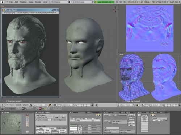This screenshot has width=181, height=135.
Task: Select the Texture buttons icon
Action: [x=43, y=109]
